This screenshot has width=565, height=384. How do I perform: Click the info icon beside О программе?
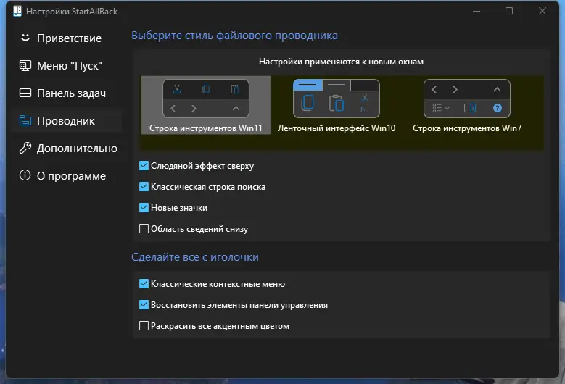pos(25,175)
